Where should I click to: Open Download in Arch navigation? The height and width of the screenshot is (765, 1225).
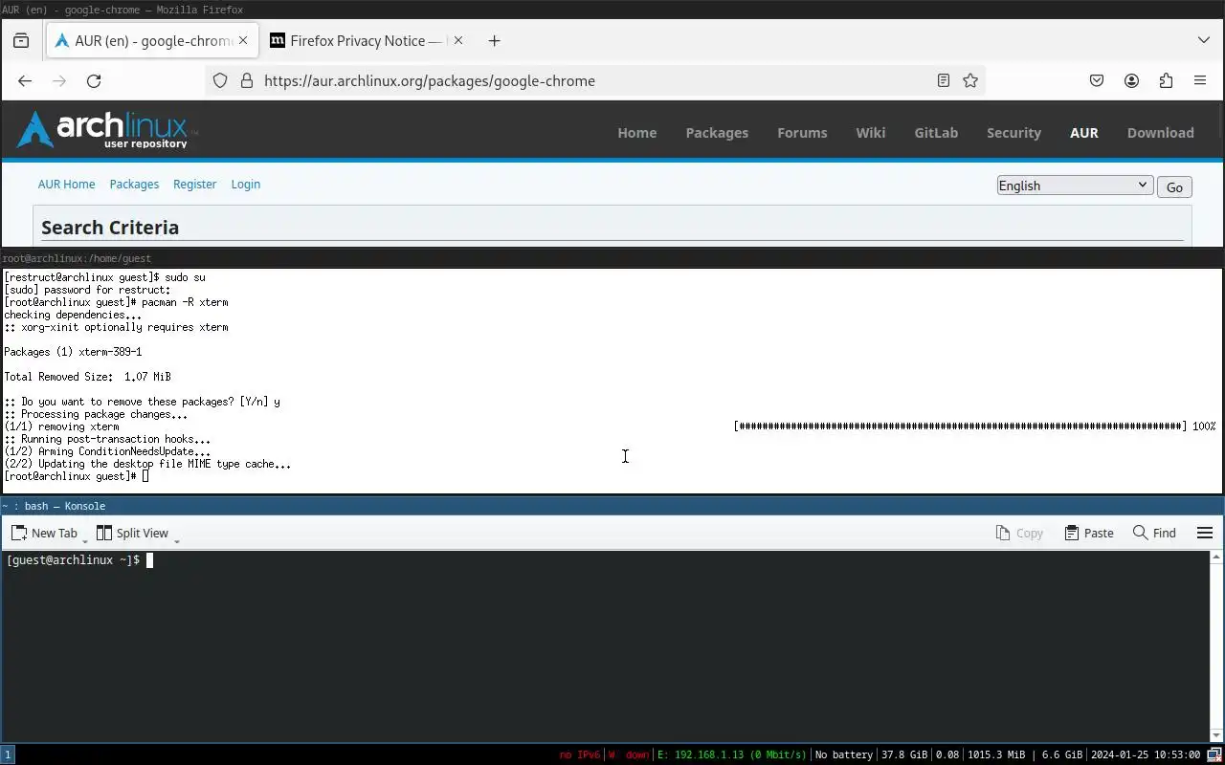point(1160,133)
